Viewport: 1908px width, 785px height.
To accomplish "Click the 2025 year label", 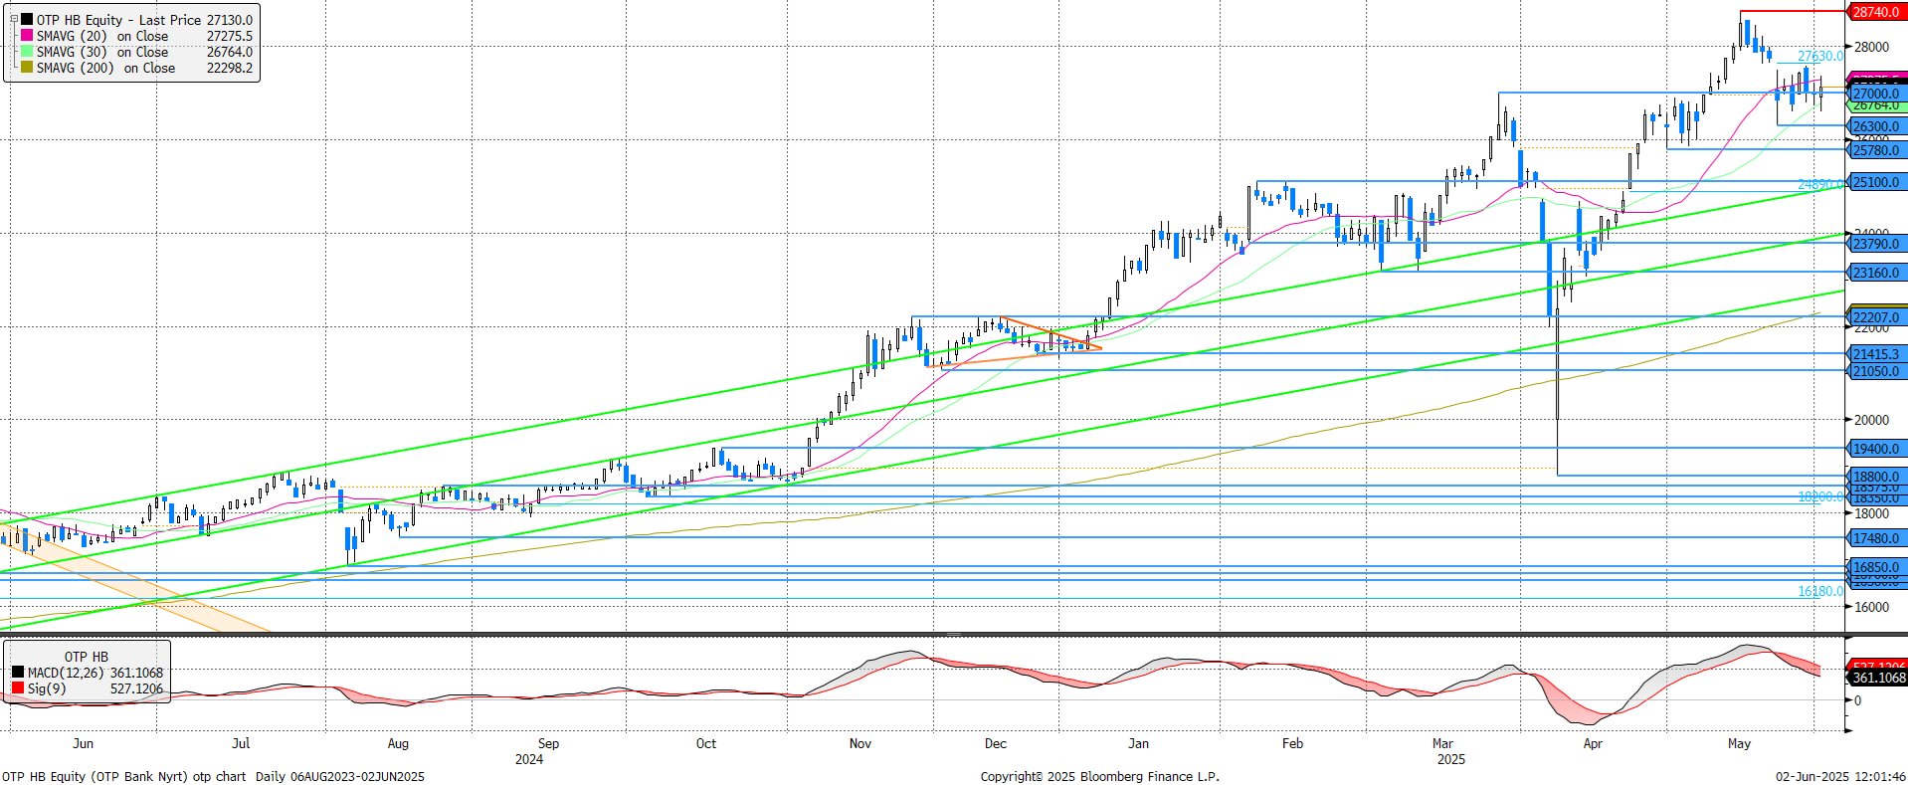I will [1451, 759].
